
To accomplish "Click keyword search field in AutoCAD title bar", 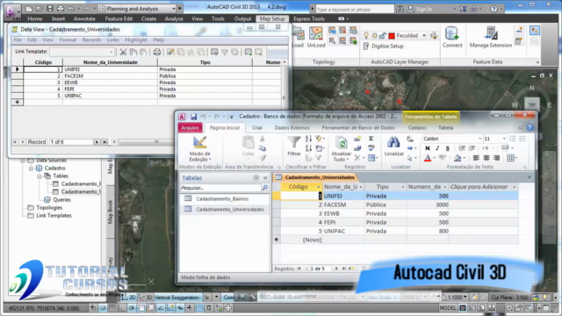I will point(355,10).
